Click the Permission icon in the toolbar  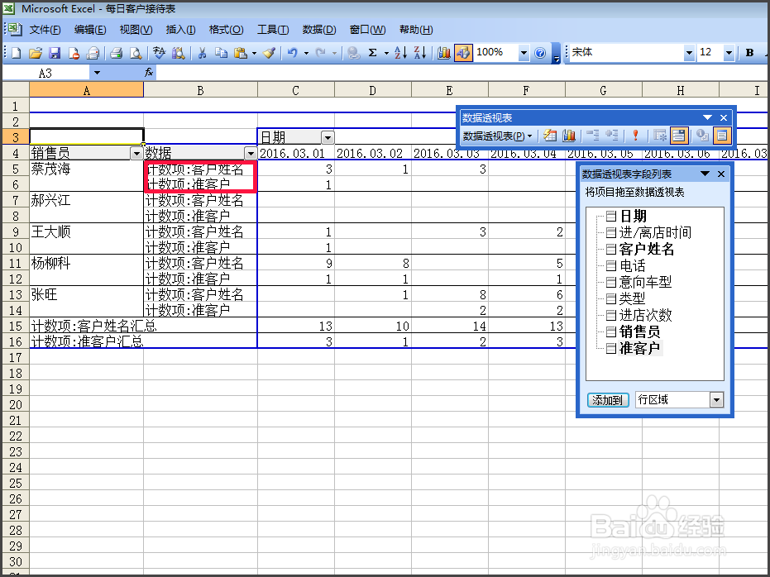(74, 53)
